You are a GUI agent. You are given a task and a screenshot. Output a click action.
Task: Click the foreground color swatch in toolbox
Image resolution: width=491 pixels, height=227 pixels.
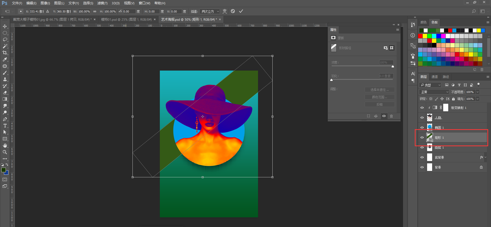pos(4,170)
